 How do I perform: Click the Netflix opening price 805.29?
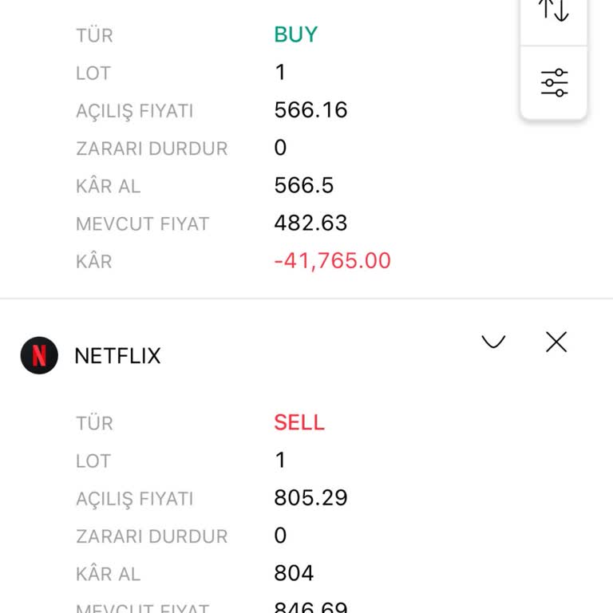click(x=310, y=498)
